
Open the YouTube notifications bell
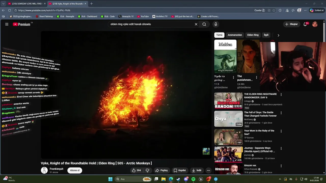click(x=305, y=24)
